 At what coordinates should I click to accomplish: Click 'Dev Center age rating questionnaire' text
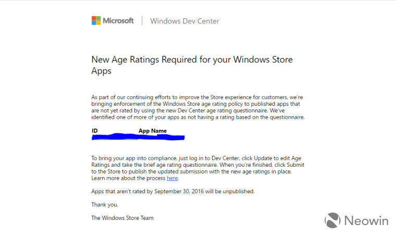pyautogui.click(x=222, y=110)
